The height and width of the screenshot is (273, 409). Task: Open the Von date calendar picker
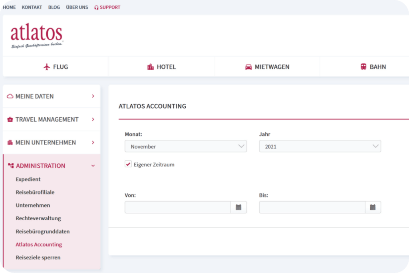238,207
